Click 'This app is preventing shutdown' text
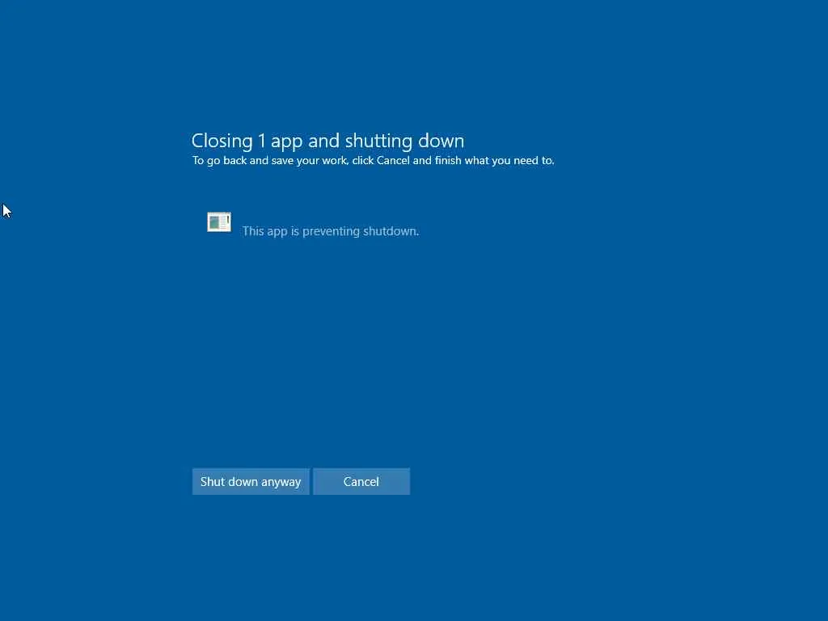This screenshot has height=621, width=828. pos(331,231)
